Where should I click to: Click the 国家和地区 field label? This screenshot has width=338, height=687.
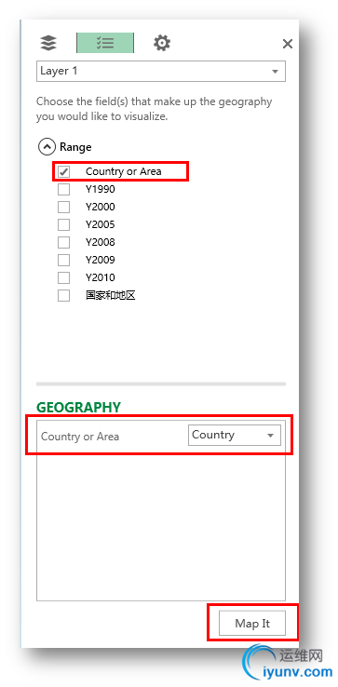click(x=111, y=295)
